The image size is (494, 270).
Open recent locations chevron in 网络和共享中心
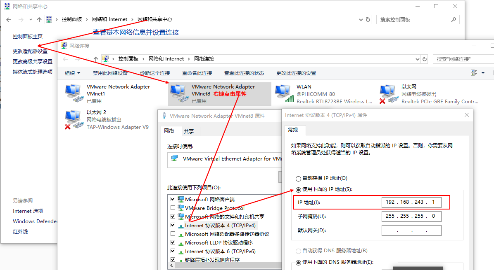click(31, 19)
